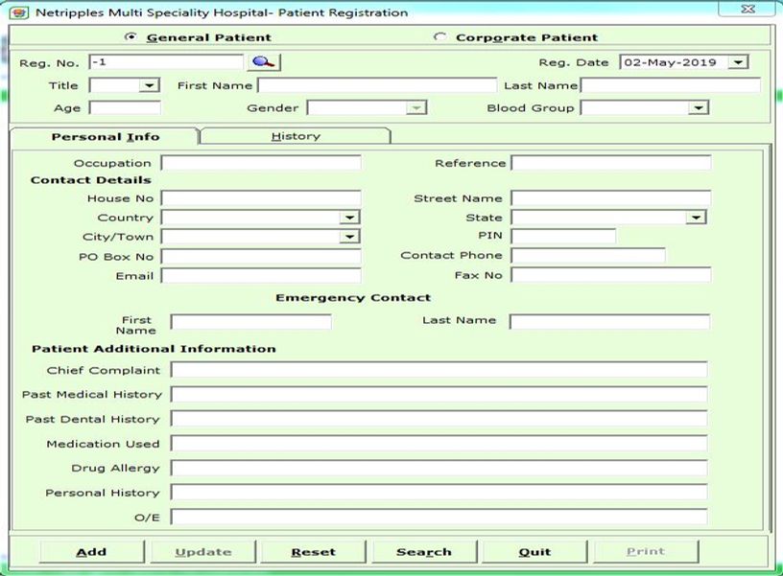Switch to the History tab
This screenshot has width=783, height=576.
tap(296, 136)
